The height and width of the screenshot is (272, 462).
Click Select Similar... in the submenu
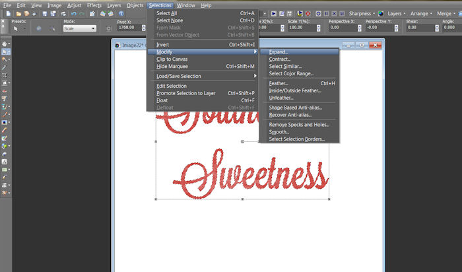(x=286, y=66)
